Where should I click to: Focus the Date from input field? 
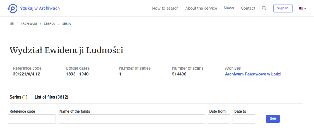(x=219, y=119)
